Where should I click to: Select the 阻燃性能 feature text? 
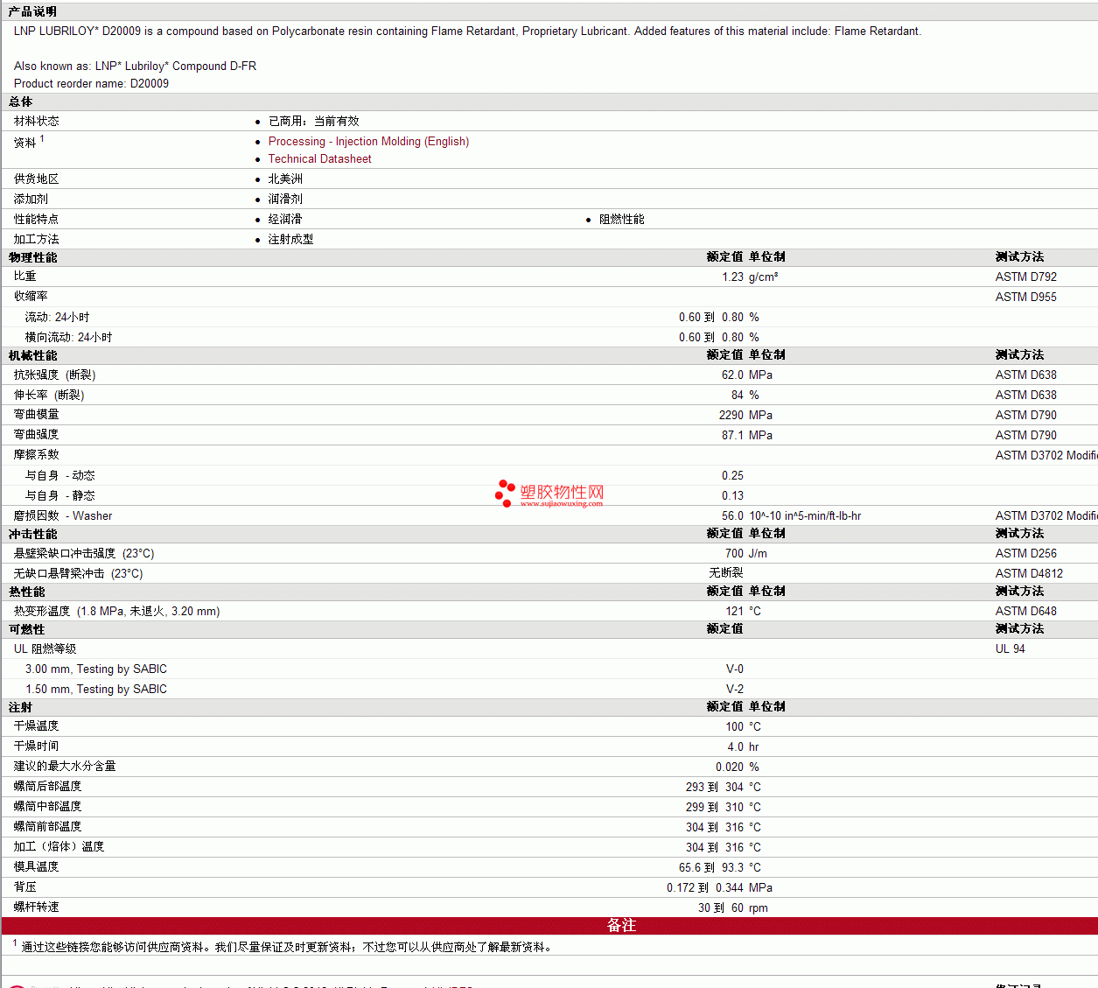coord(621,220)
